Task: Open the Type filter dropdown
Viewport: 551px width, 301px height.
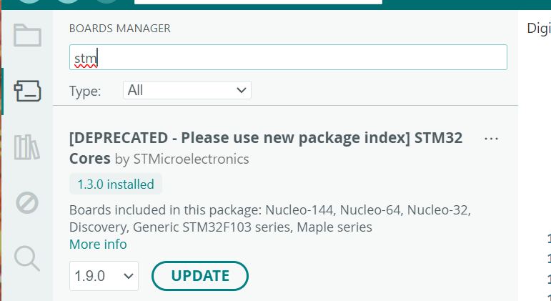Action: [187, 90]
